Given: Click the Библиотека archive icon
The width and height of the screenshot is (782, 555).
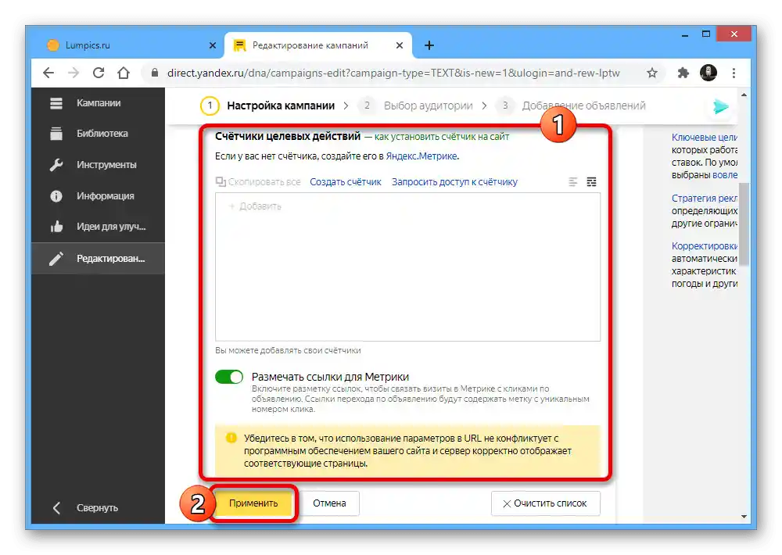Looking at the screenshot, I should pos(56,134).
